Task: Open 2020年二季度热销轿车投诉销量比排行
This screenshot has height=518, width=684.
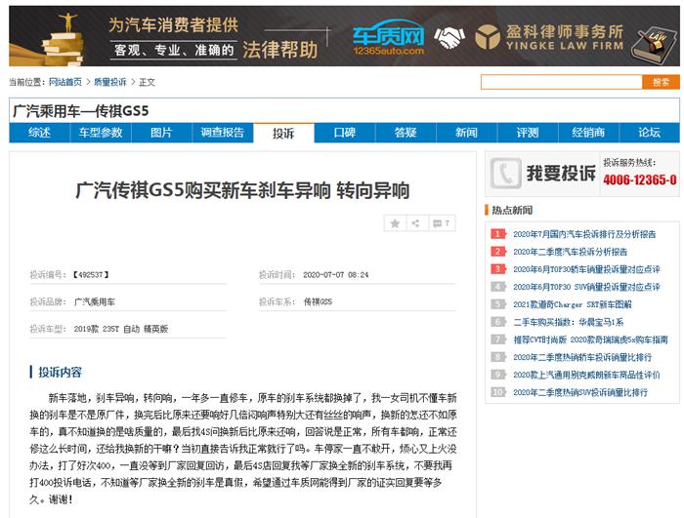Action: tap(582, 357)
